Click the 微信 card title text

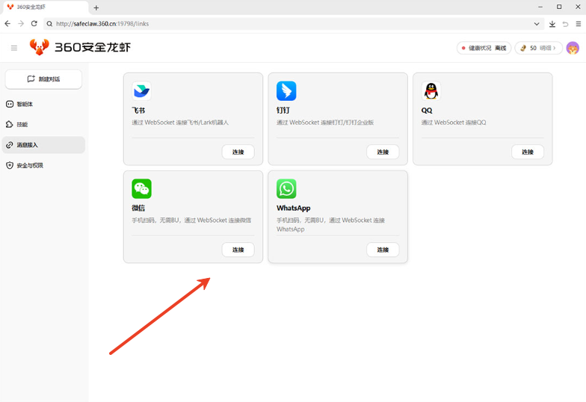point(138,208)
